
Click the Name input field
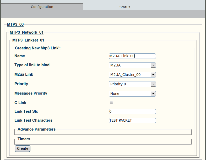tap(132, 56)
